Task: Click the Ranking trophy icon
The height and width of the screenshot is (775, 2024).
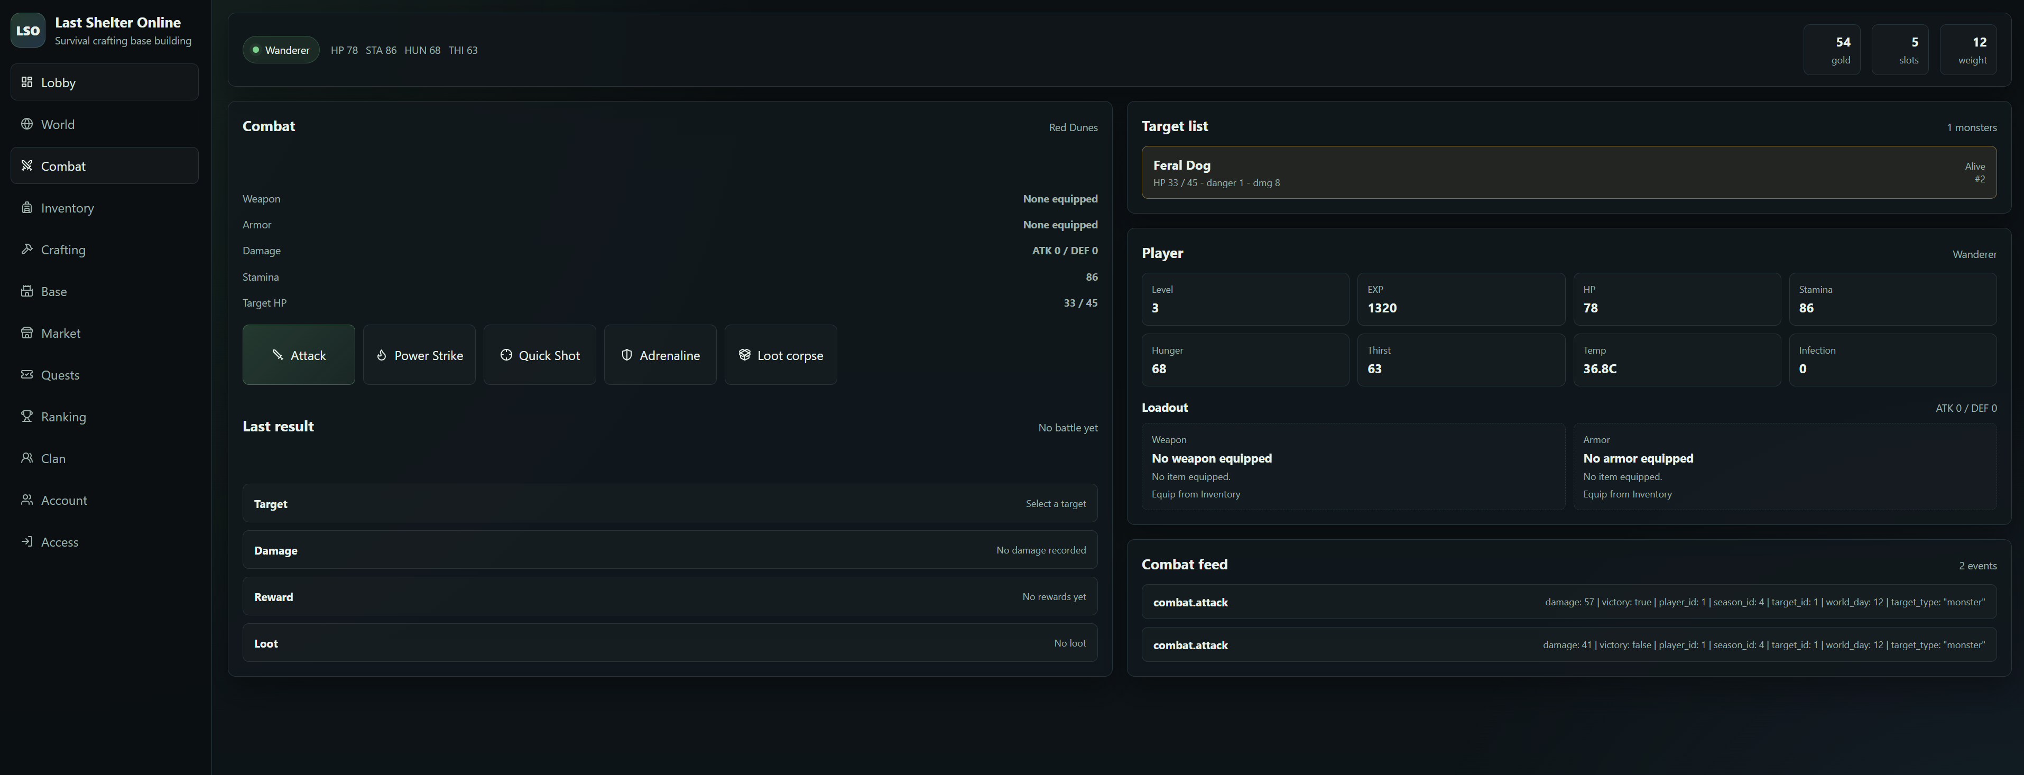Action: pyautogui.click(x=27, y=416)
